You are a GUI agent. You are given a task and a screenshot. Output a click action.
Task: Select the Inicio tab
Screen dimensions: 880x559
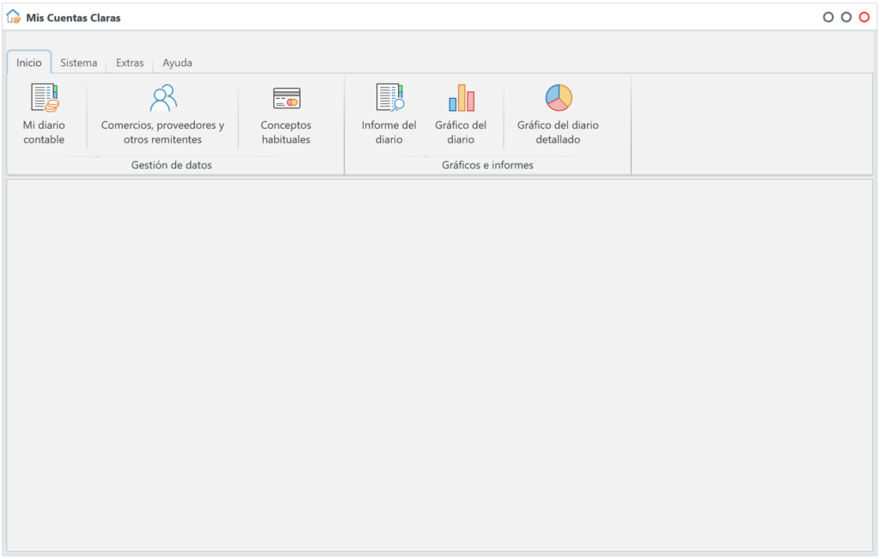coord(29,63)
